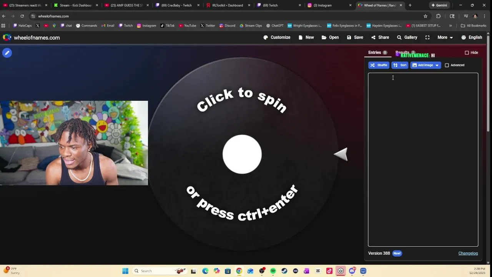Open CapCut from taskbar
The width and height of the screenshot is (492, 277).
[x=318, y=271]
